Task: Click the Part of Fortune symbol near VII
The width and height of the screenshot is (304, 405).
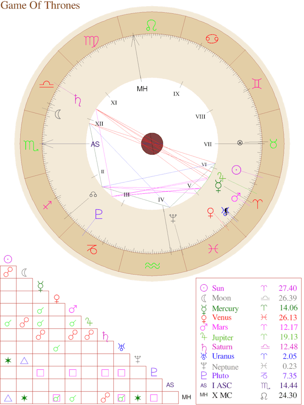Action: click(x=240, y=143)
